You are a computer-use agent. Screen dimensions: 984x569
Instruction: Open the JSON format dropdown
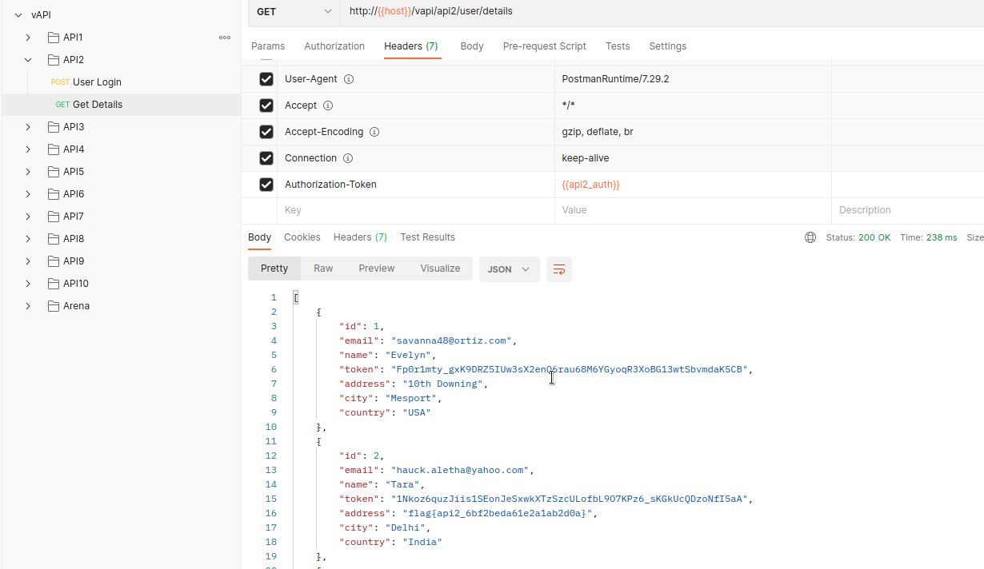point(509,269)
